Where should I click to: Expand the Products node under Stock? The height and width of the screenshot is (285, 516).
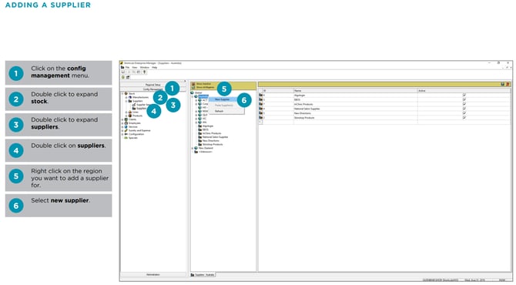126,116
